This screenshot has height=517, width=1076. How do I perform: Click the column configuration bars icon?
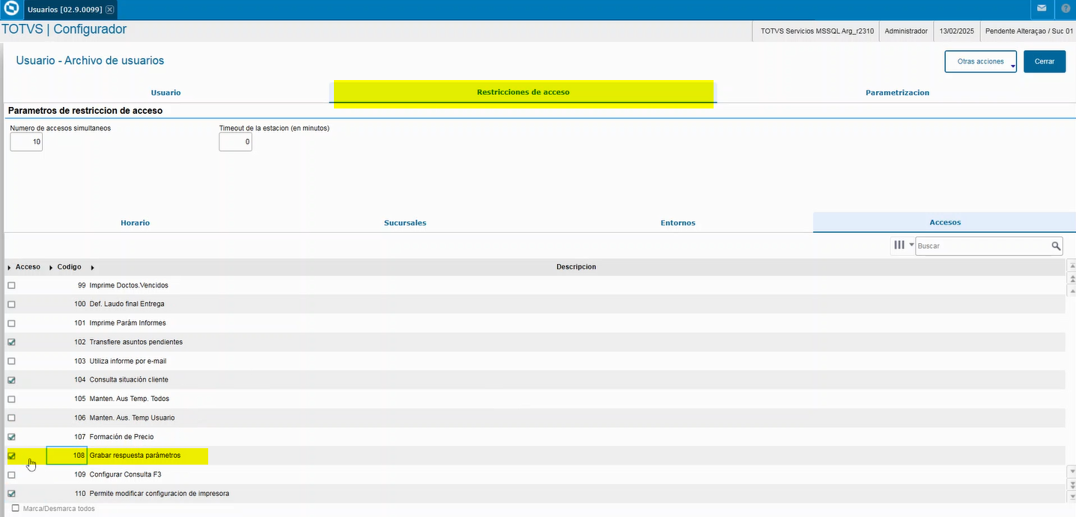pyautogui.click(x=899, y=245)
